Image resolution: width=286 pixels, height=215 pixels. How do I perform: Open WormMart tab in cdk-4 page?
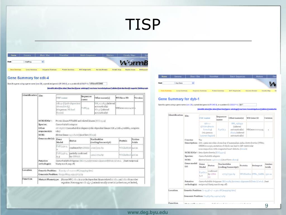point(64,55)
